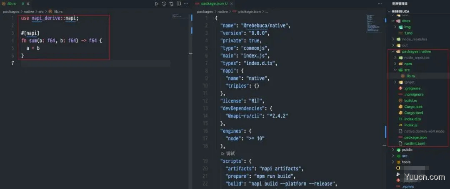This screenshot has height=189, width=450.
Task: Select package.json in the explorer tree
Action: tap(415, 137)
